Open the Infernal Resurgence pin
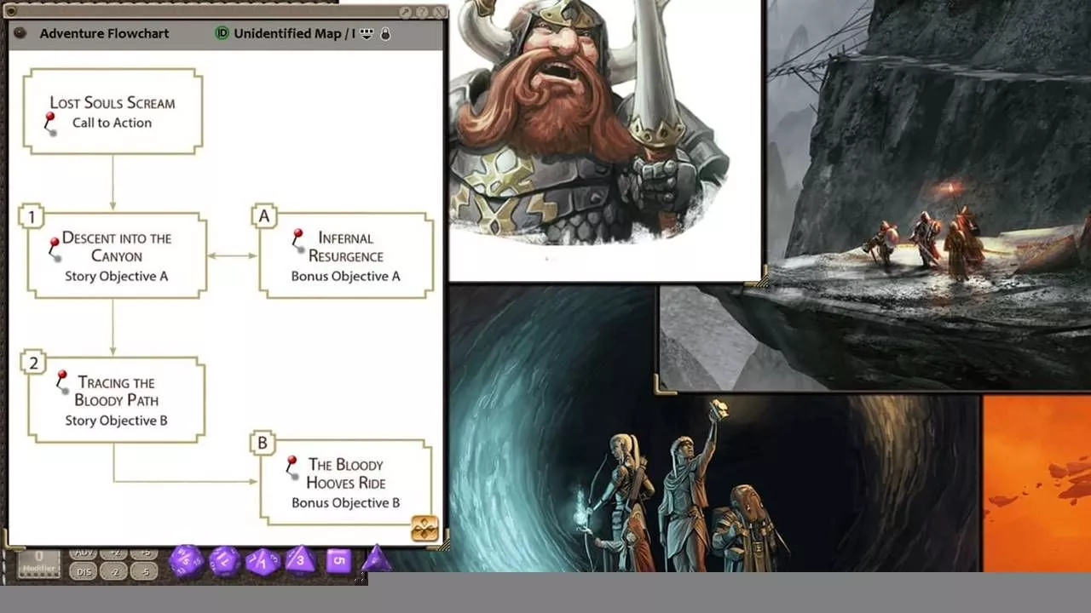The width and height of the screenshot is (1091, 613). (297, 240)
